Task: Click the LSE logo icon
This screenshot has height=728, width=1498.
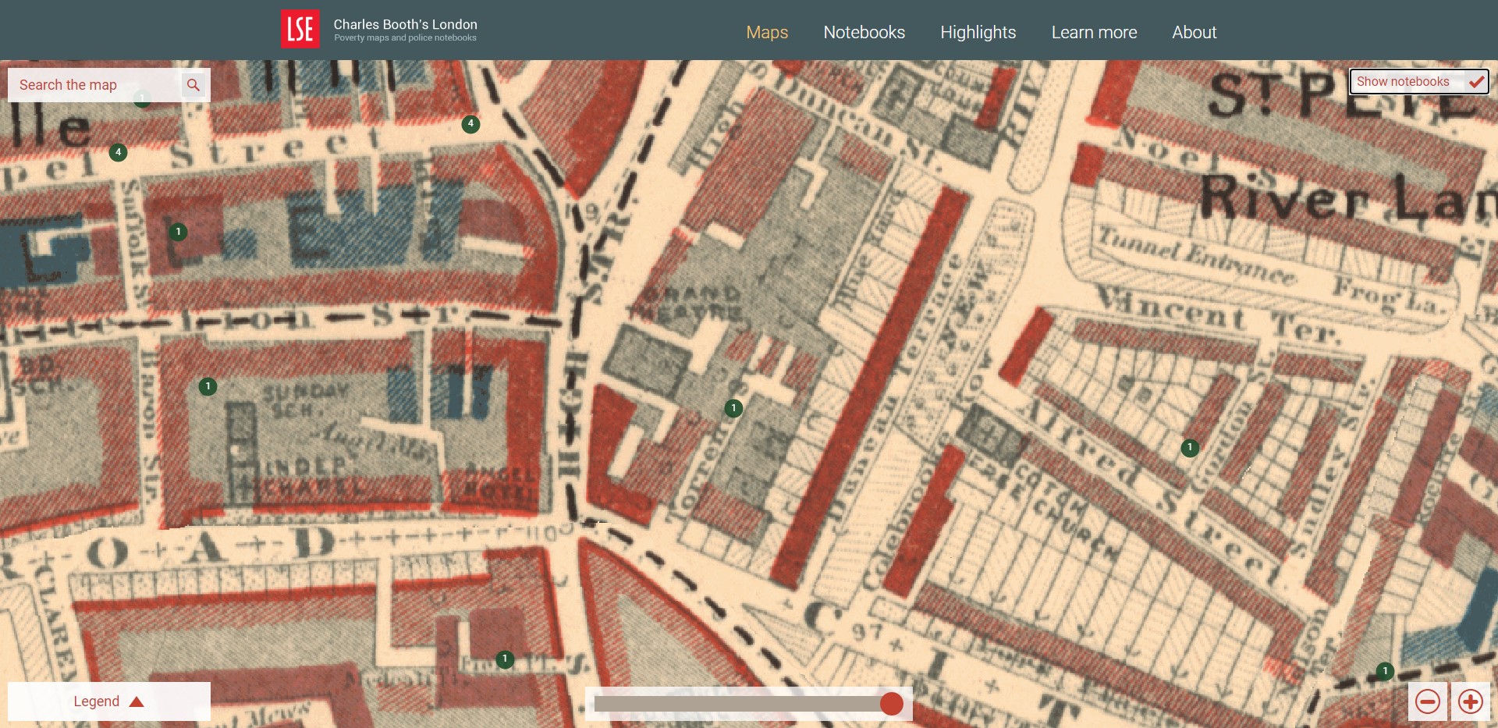Action: pos(300,30)
